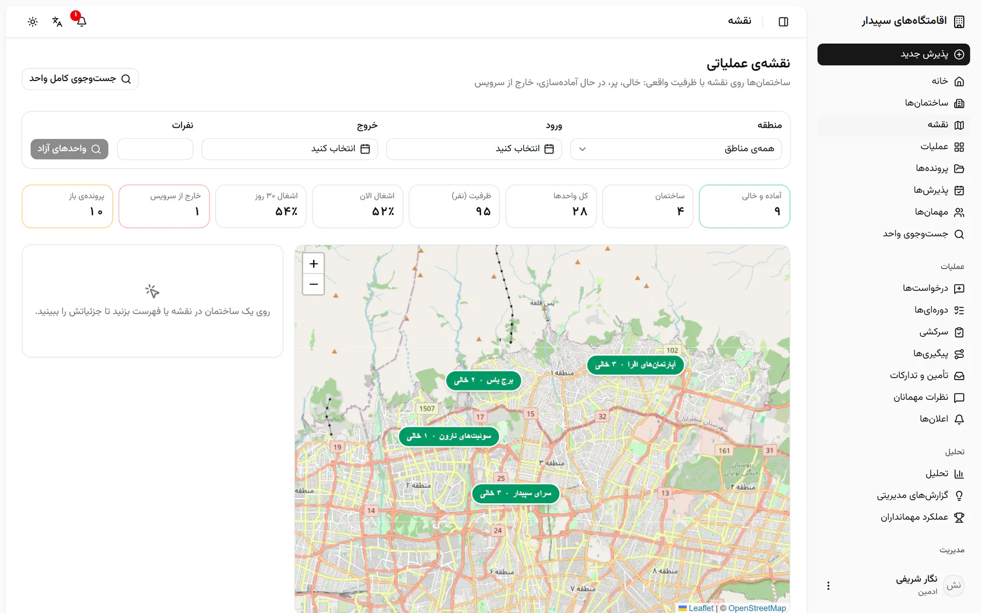Click the اعلان‌ها bell icon in sidebar
The width and height of the screenshot is (981, 613).
click(x=959, y=419)
